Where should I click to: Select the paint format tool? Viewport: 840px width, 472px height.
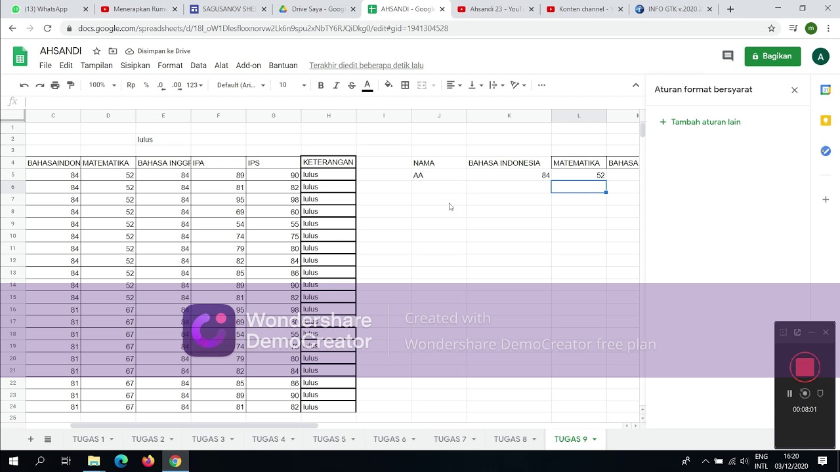pyautogui.click(x=71, y=85)
